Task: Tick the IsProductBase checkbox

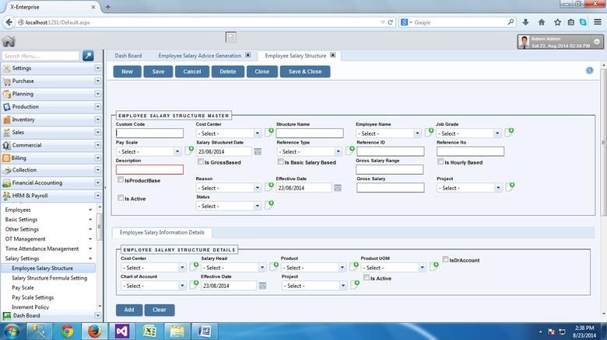Action: 121,179
